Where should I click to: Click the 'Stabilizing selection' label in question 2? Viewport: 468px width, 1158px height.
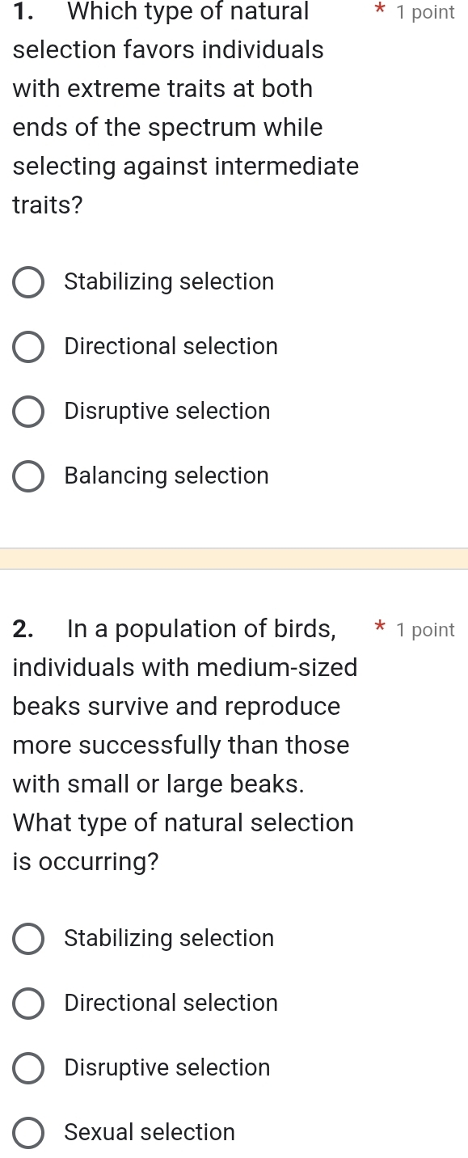pos(168,938)
